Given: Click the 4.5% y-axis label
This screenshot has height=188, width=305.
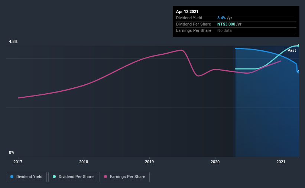Looking at the screenshot, I should click(x=13, y=42).
